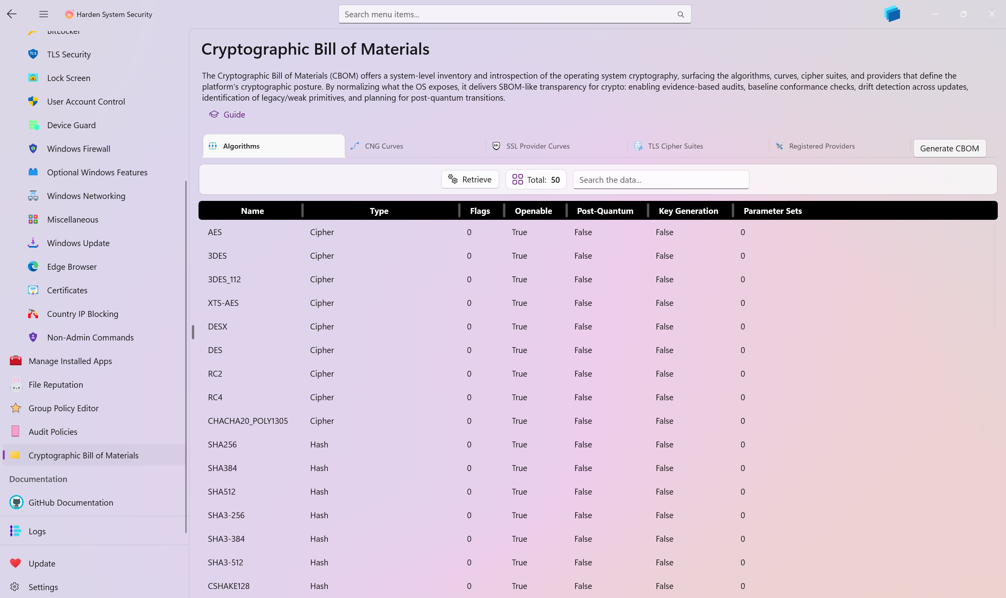
Task: Open the Registered Providers tab
Action: pos(822,146)
